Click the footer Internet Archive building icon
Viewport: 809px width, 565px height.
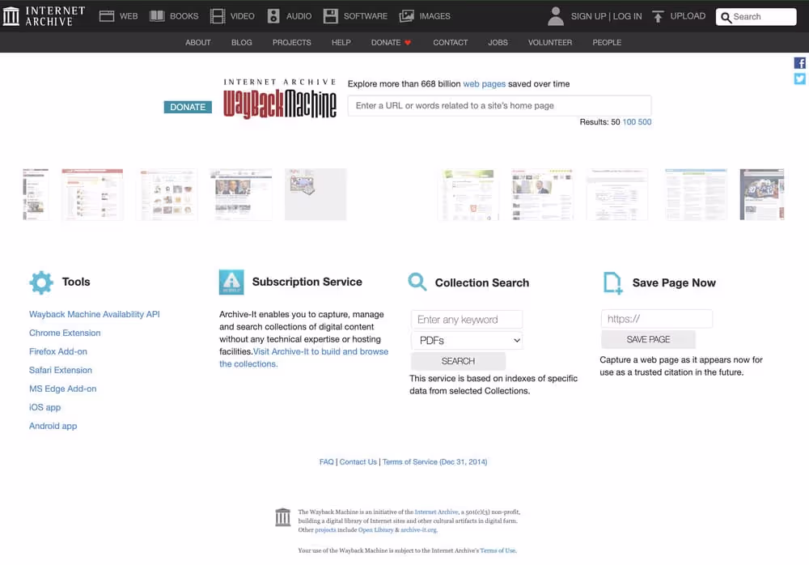click(282, 517)
